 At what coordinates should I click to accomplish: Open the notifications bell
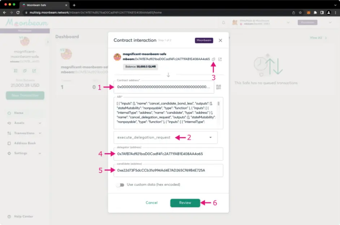click(223, 22)
